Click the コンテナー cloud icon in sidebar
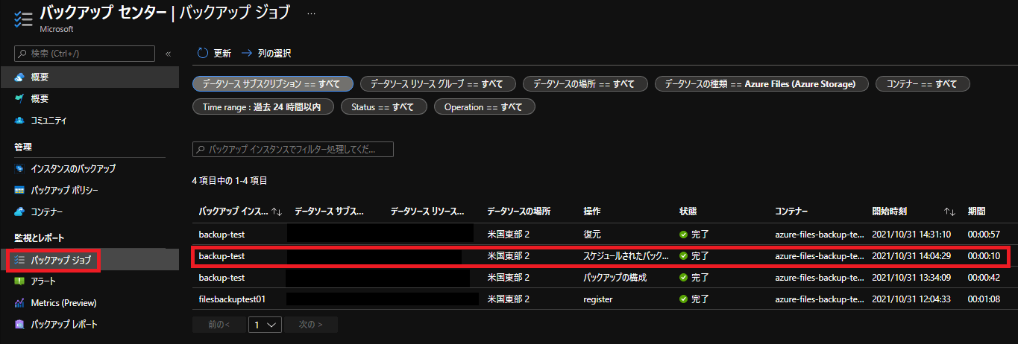This screenshot has width=1018, height=344. [19, 212]
